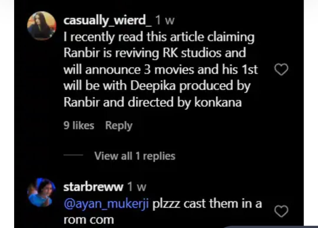Click the word 'Deepika' in the comment
The height and width of the screenshot is (228, 318).
click(153, 86)
